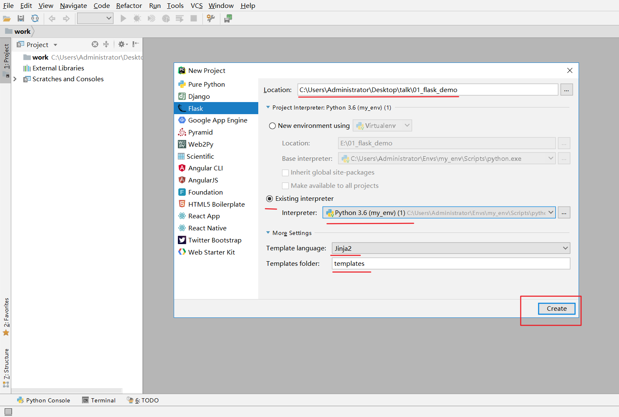Click the Templates folder input field
The height and width of the screenshot is (417, 619).
point(451,264)
